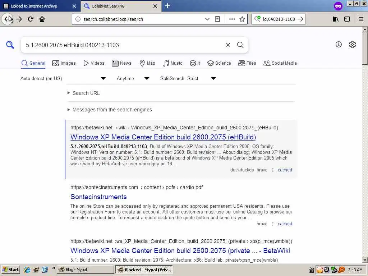Click the browser search box text
The height and width of the screenshot is (276, 368).
279,19
